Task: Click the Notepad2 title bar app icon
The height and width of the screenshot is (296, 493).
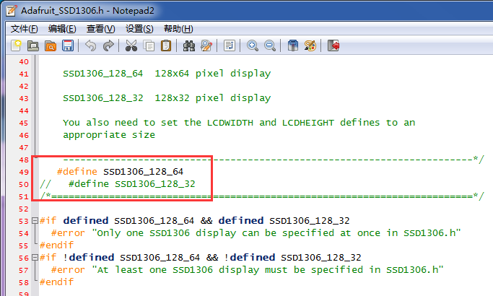Action: tap(12, 10)
